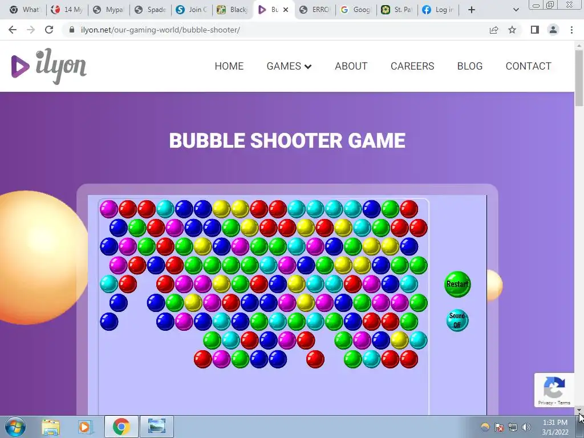Open Windows Explorer from the taskbar

[x=51, y=427]
